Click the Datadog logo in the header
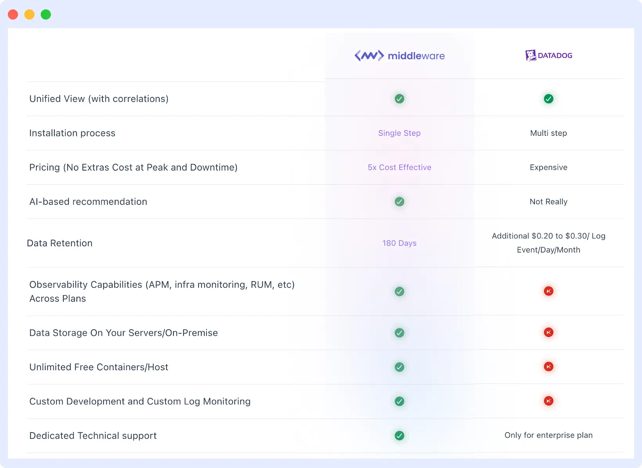Viewport: 642px width, 468px height. [548, 55]
